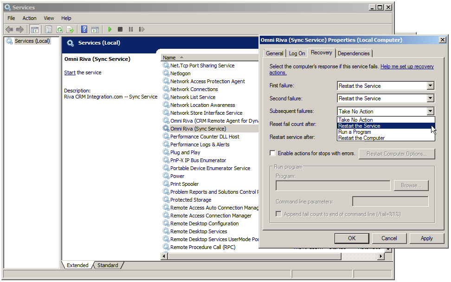Viewport: 451px width, 282px height.
Task: Select Portable Device Enumerator Service row
Action: 210,168
